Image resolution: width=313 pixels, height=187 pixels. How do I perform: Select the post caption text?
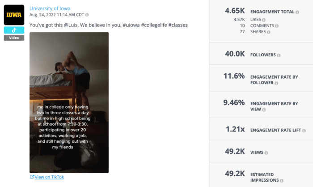pos(108,25)
